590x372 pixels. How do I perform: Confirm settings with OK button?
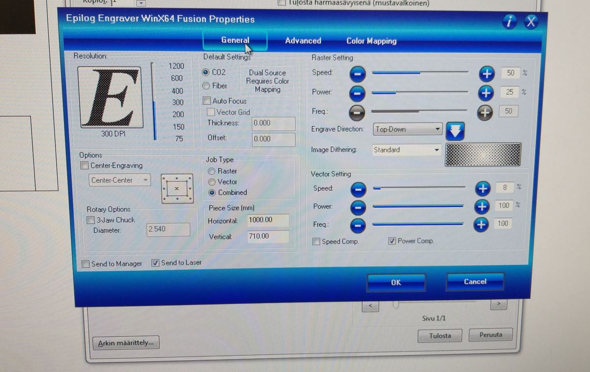[x=396, y=283]
